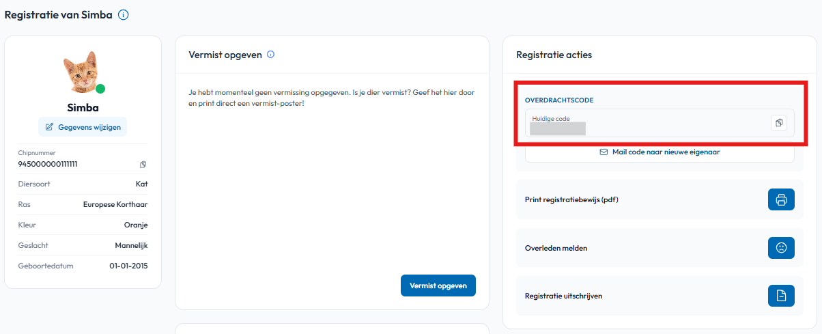Copy the chipnummer with copy icon
The height and width of the screenshot is (334, 822).
[x=143, y=165]
